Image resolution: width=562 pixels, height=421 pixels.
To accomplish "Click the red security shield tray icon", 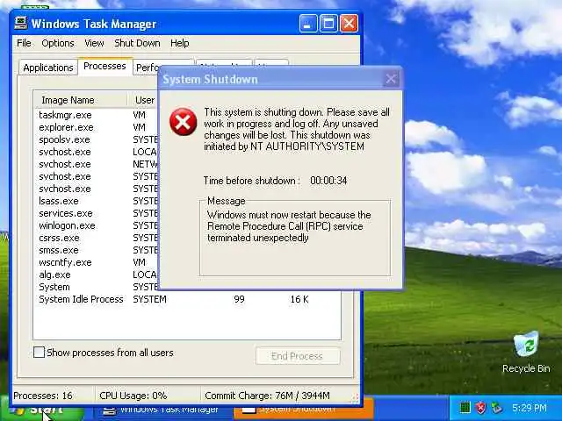I will [480, 407].
